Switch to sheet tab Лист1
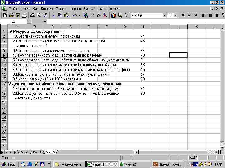 point(25,152)
